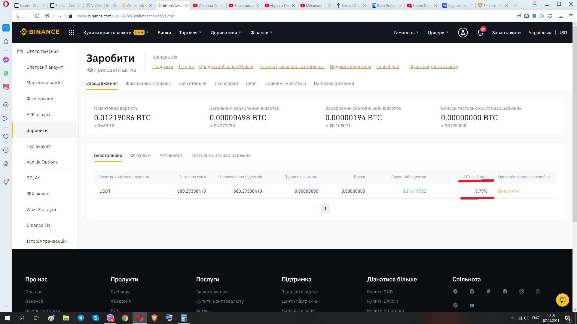Show hidden icons in the system tray
The height and width of the screenshot is (324, 577).
(512, 318)
